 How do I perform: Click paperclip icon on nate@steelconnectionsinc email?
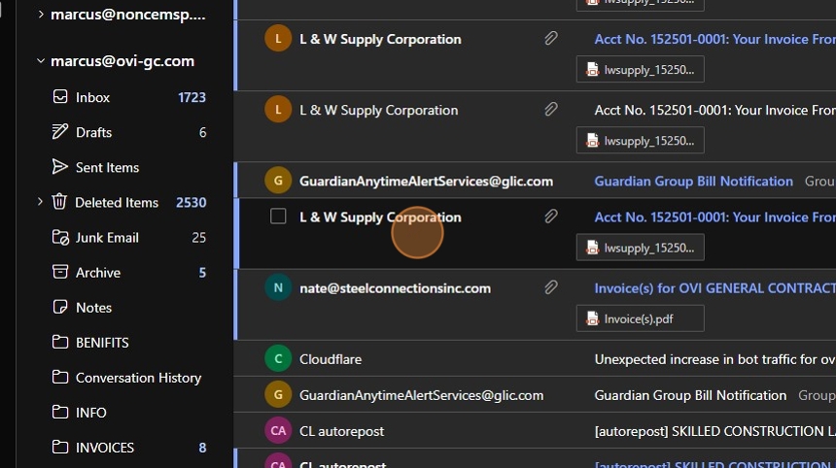click(x=551, y=287)
